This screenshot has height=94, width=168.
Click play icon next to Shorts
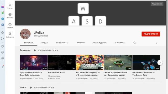pos(31,88)
